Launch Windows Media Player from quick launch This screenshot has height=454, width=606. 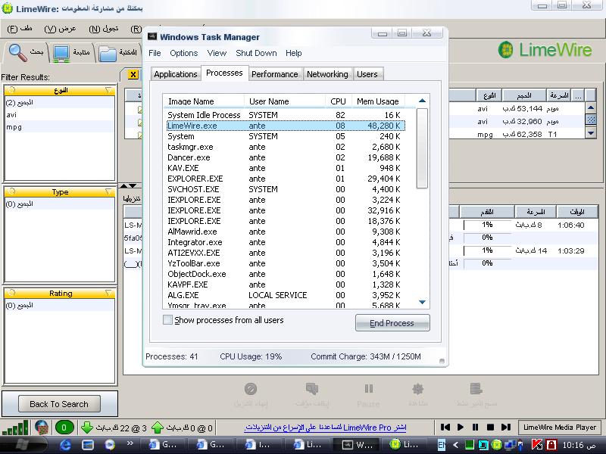coord(110,445)
